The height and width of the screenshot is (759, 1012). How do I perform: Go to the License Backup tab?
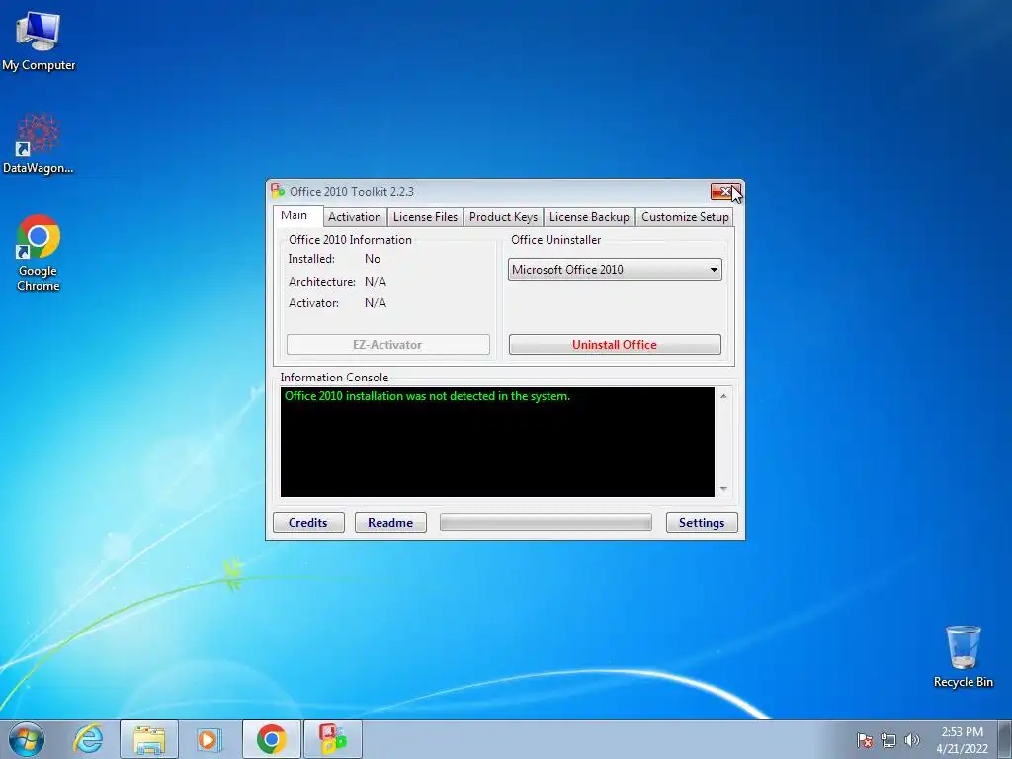(x=589, y=217)
